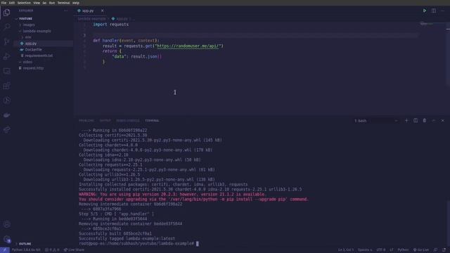Open the Go menu
This screenshot has width=450, height=253.
pyautogui.click(x=44, y=3)
